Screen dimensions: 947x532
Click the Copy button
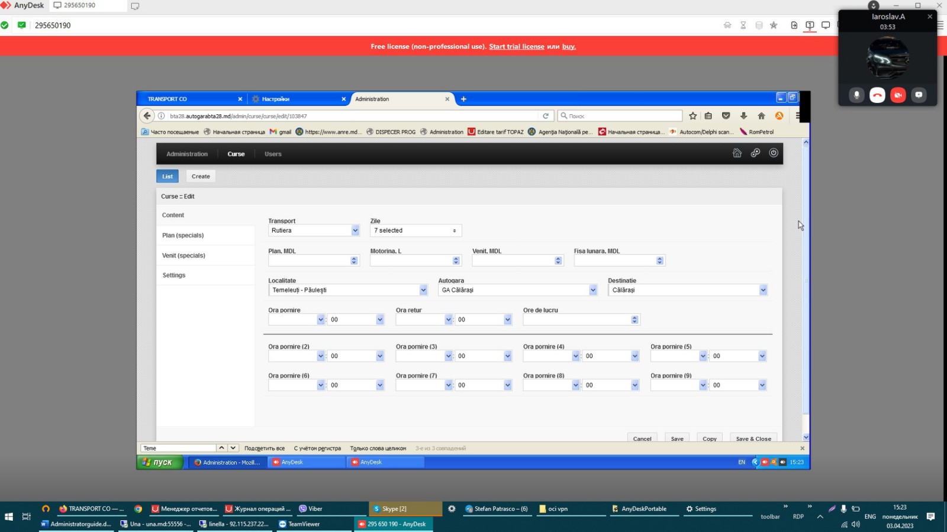pyautogui.click(x=710, y=439)
